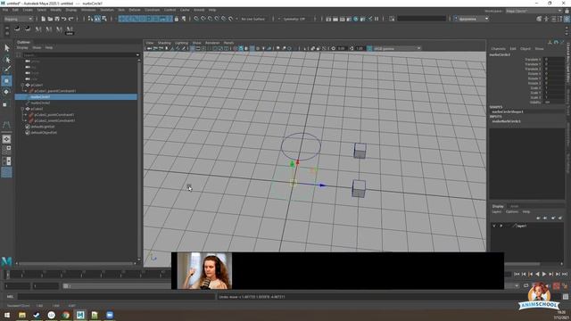Open Channel Box Channels menu
The width and height of the screenshot is (571, 321).
pos(498,49)
